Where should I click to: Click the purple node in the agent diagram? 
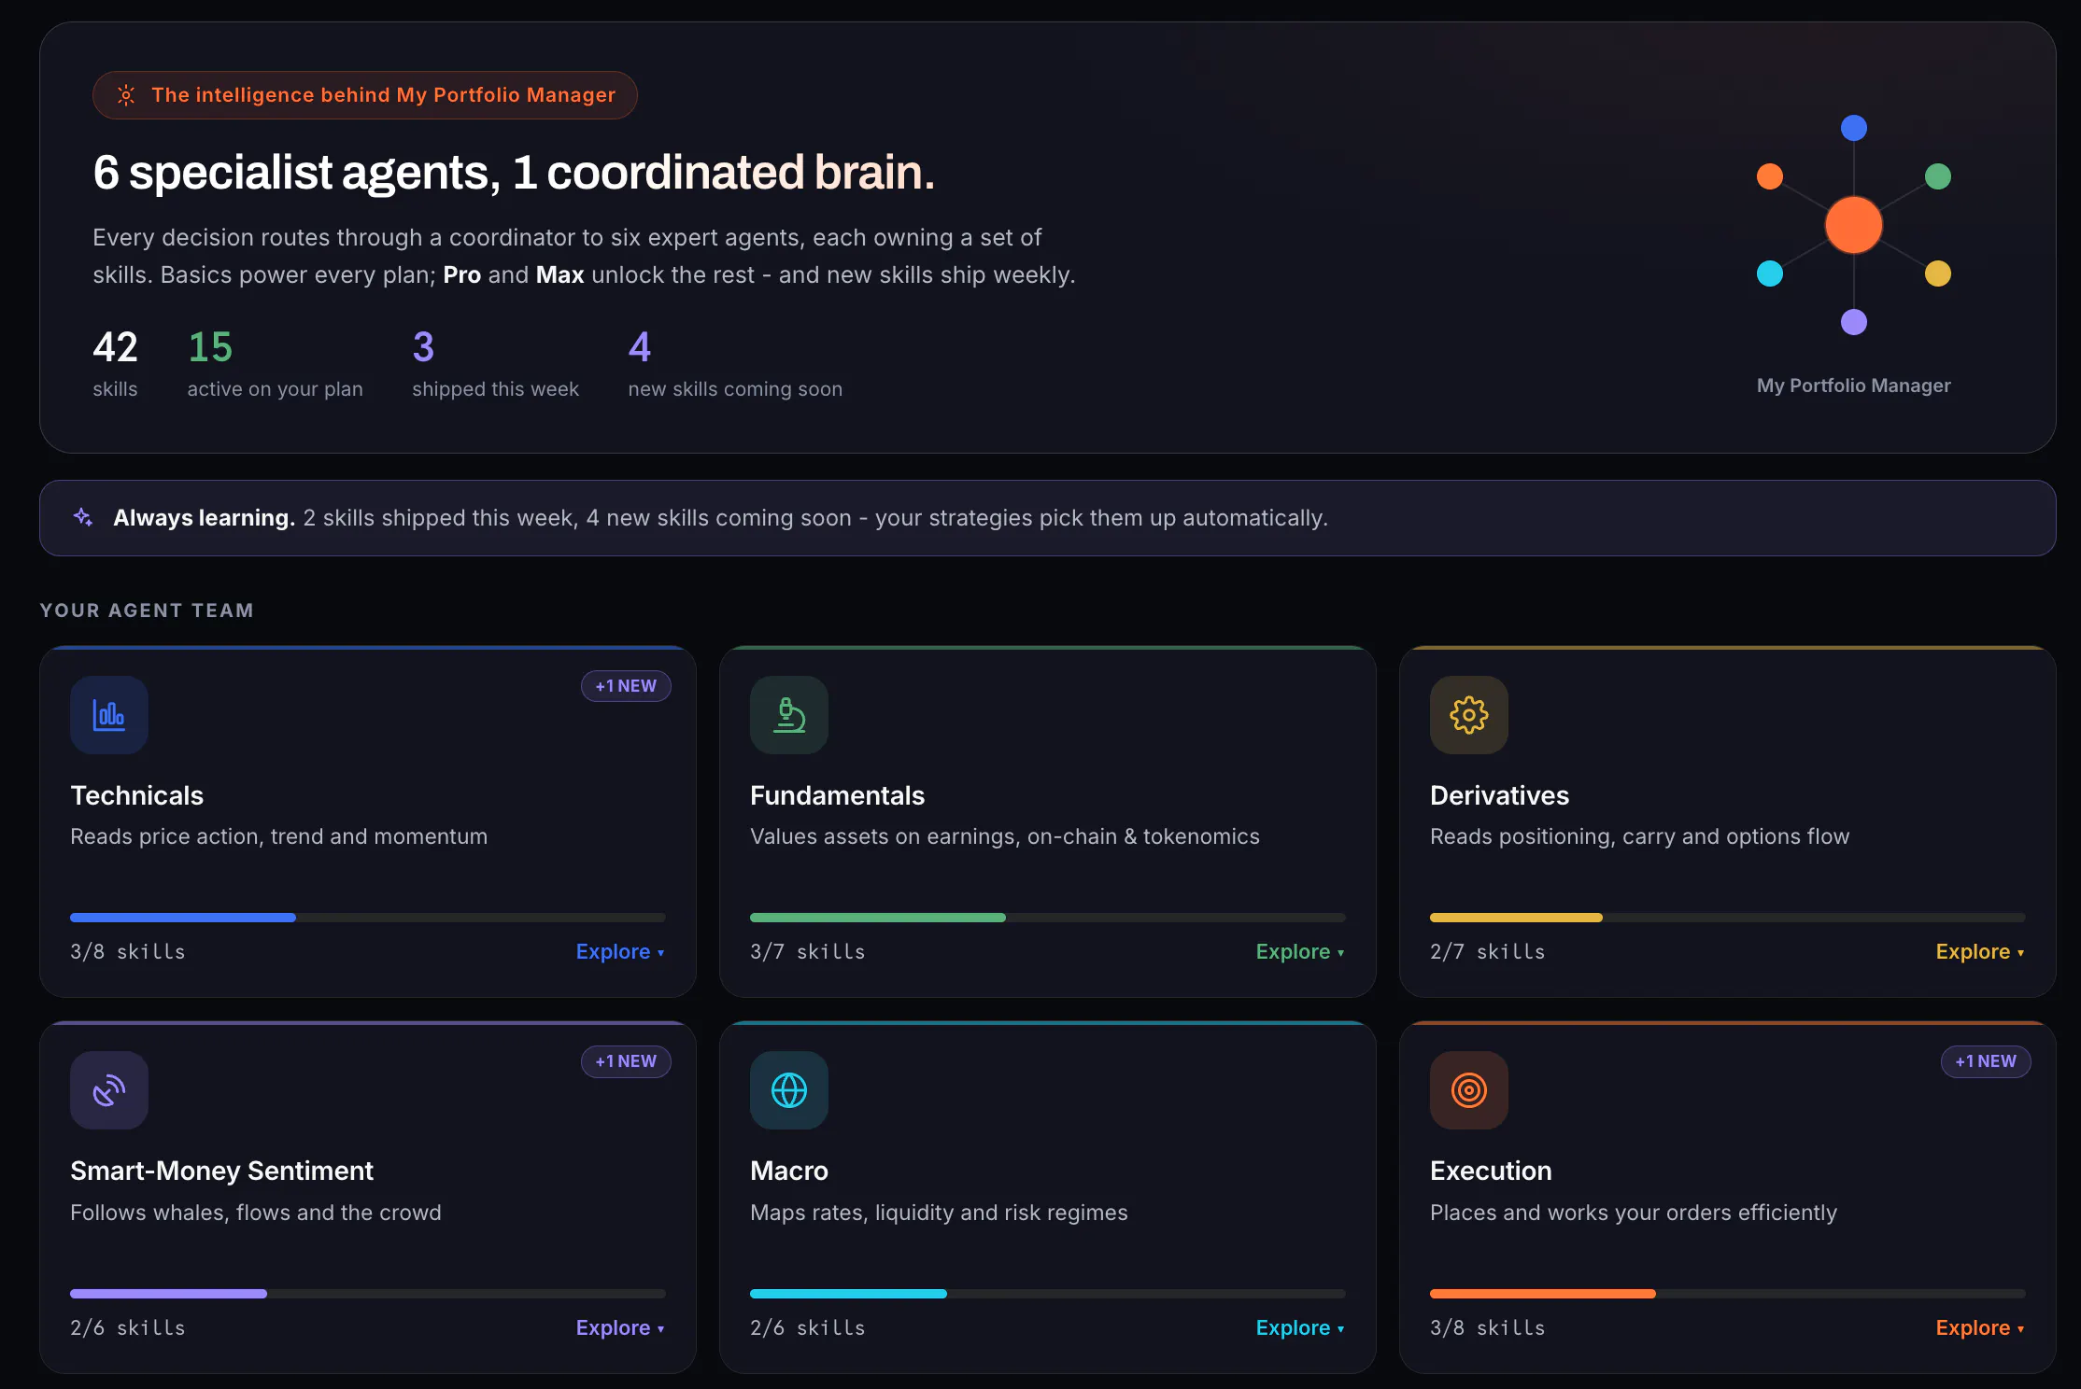(1854, 322)
